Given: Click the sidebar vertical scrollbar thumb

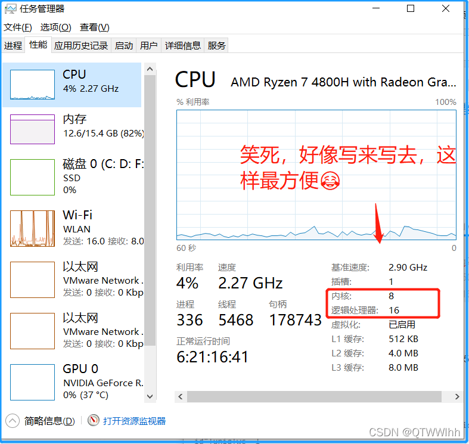Looking at the screenshot, I should pos(150,210).
